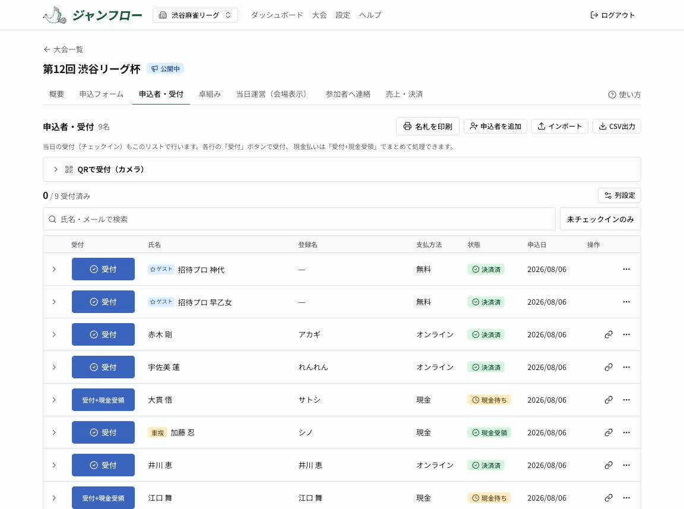Viewport: 684px width, 509px height.
Task: Toggle 未チェックインのみ filter
Action: [x=600, y=219]
